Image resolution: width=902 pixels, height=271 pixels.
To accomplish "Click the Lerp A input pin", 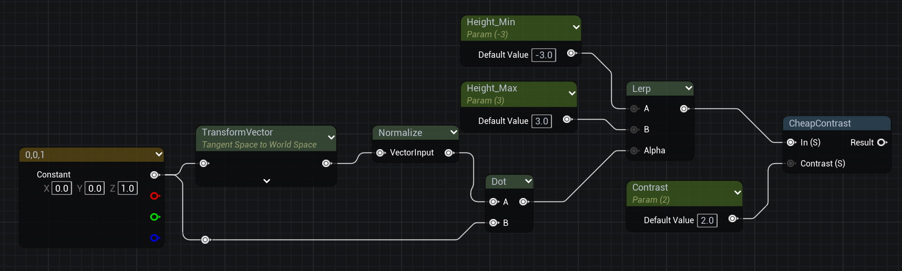I will (x=634, y=109).
